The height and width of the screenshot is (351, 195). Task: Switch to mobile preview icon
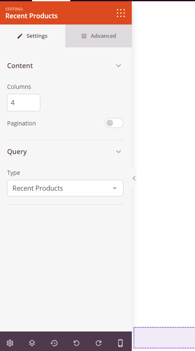tap(120, 343)
